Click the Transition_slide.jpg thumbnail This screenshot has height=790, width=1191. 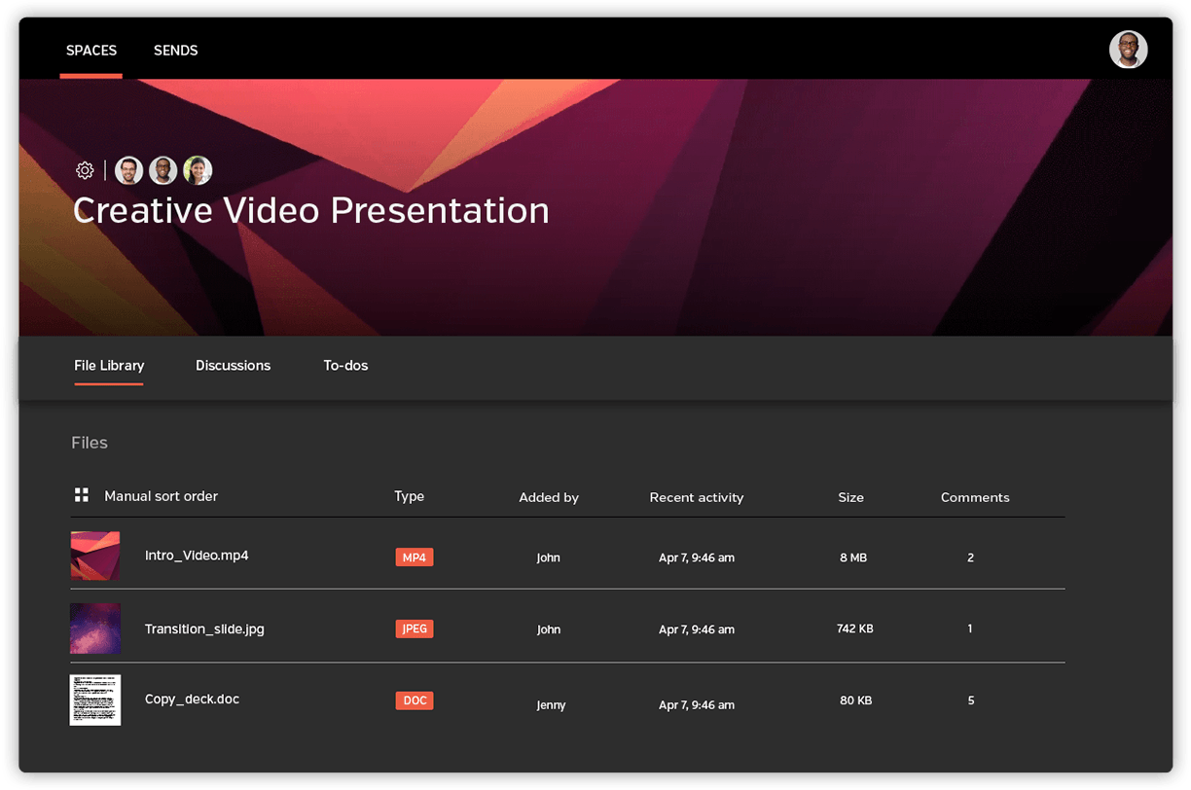click(94, 628)
